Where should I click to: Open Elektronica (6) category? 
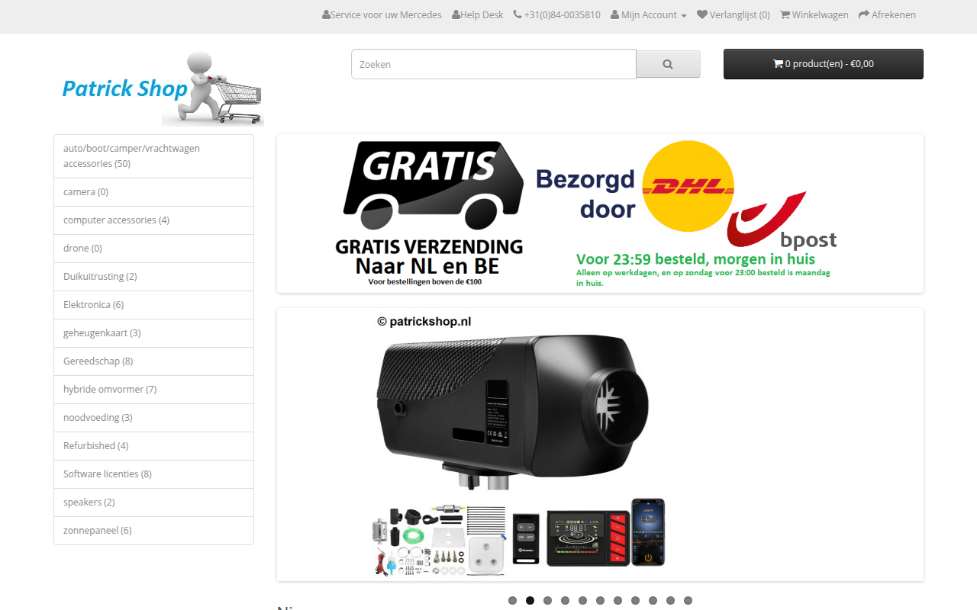click(153, 305)
